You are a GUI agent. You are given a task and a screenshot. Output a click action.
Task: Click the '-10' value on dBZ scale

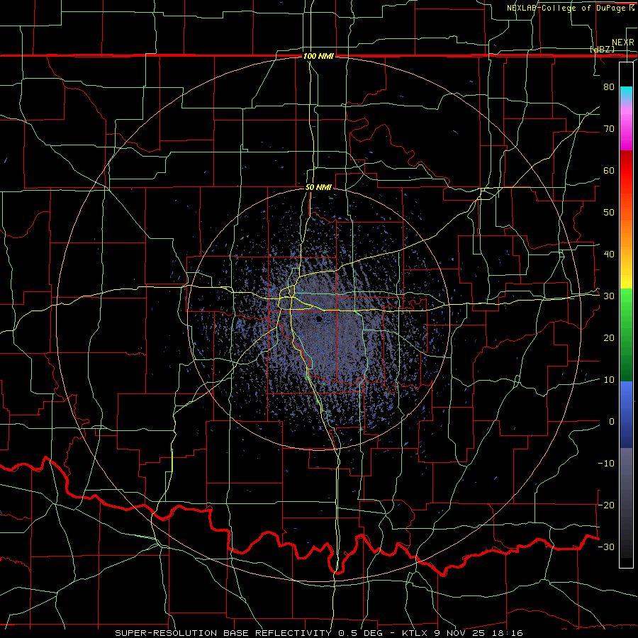[606, 464]
